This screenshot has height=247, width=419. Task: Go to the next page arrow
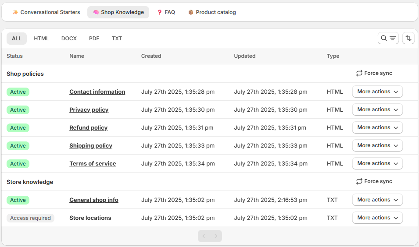click(x=216, y=236)
